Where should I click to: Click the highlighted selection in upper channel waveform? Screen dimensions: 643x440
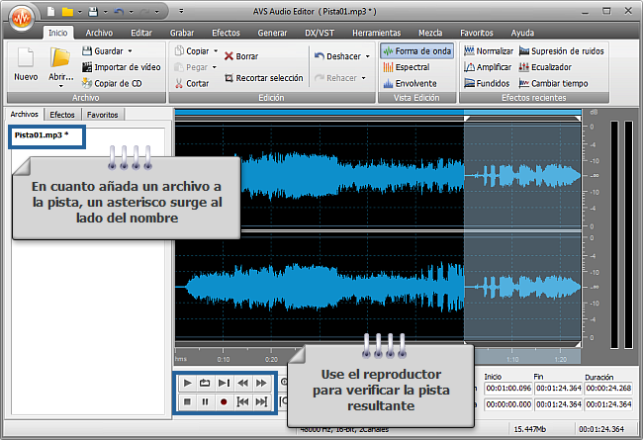tap(522, 176)
